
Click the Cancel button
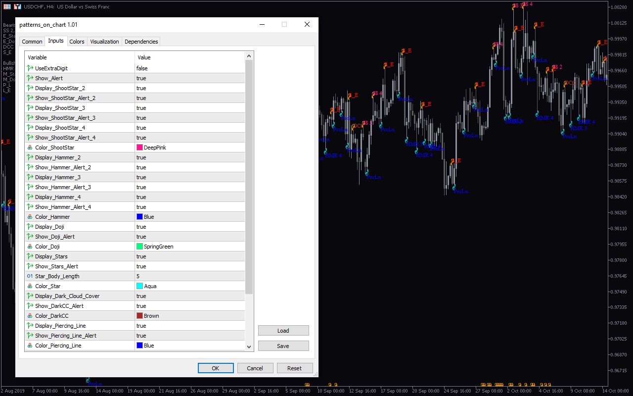pyautogui.click(x=255, y=368)
